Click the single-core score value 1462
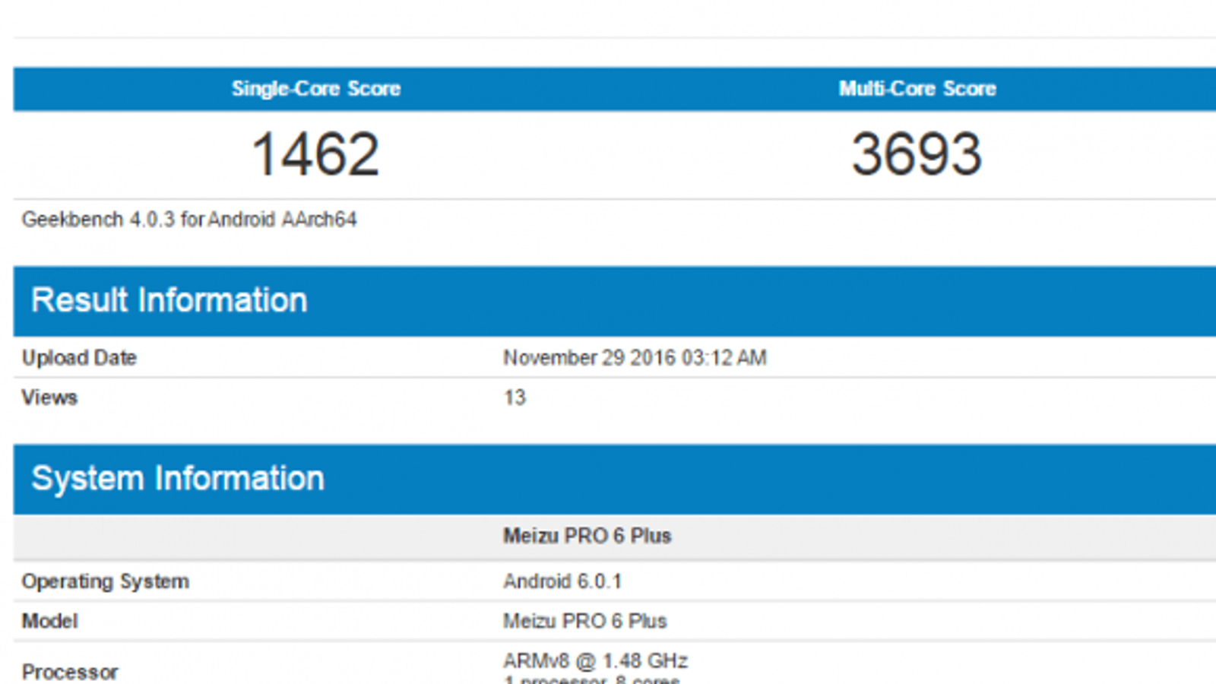Image resolution: width=1216 pixels, height=684 pixels. pos(315,154)
